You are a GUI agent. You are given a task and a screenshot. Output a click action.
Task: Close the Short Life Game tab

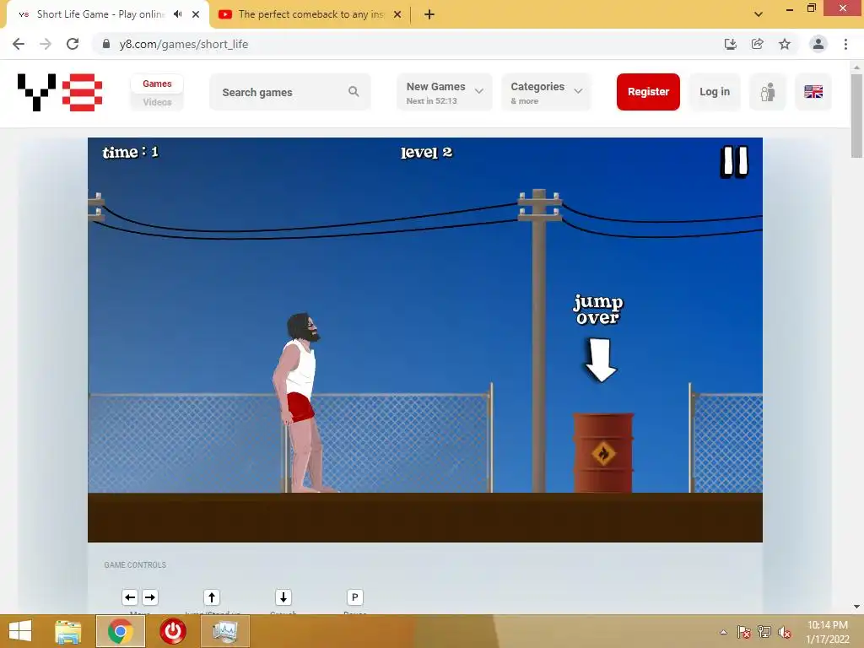[196, 14]
